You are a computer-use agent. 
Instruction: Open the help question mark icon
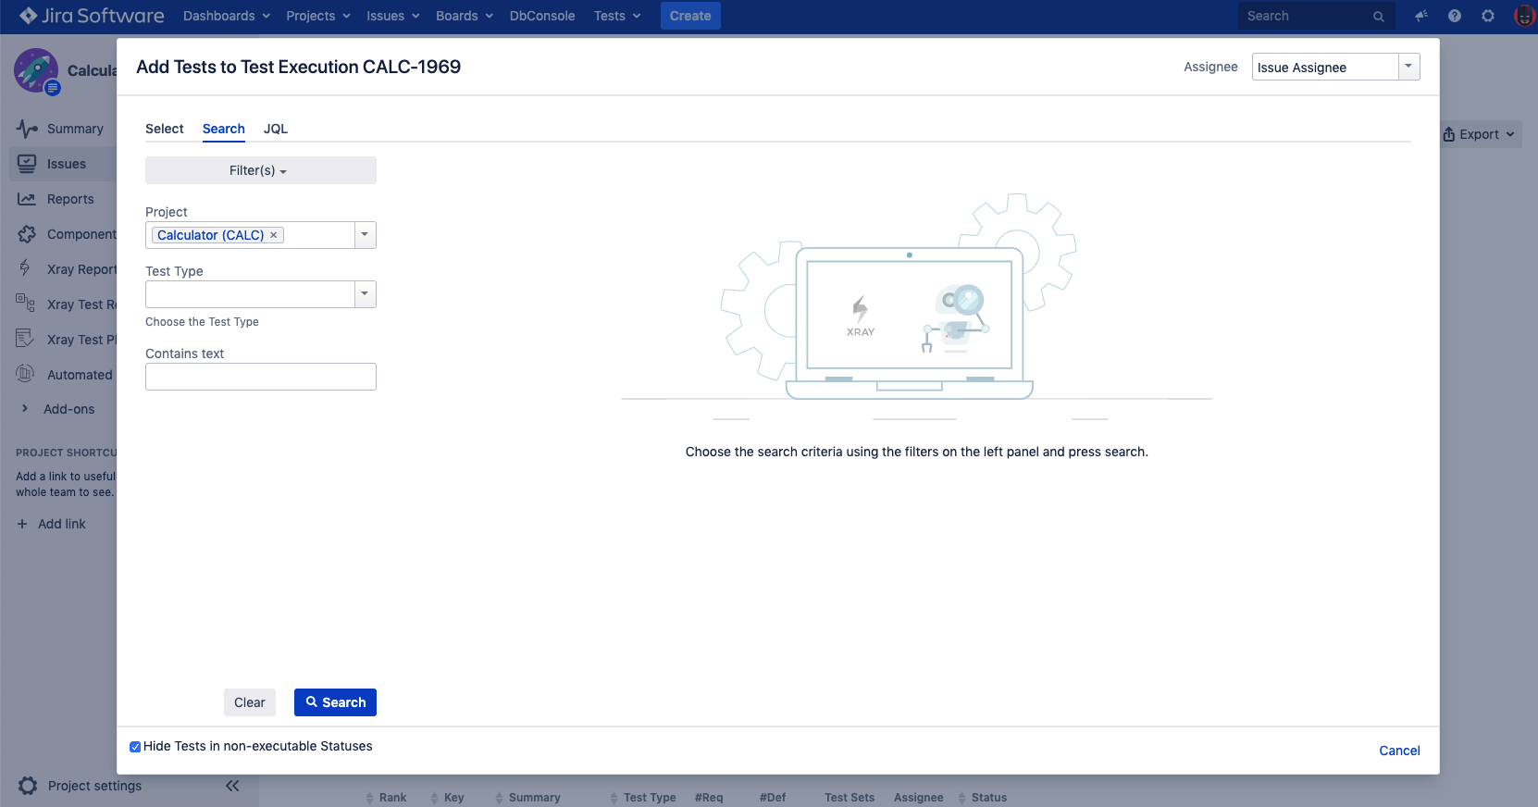1455,16
